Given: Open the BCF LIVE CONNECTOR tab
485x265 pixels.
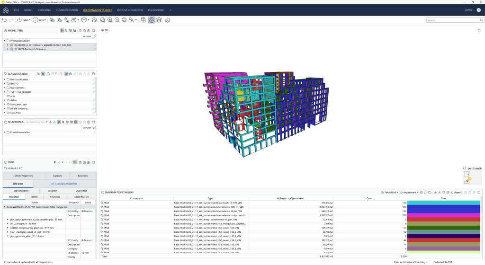Looking at the screenshot, I should click(130, 10).
